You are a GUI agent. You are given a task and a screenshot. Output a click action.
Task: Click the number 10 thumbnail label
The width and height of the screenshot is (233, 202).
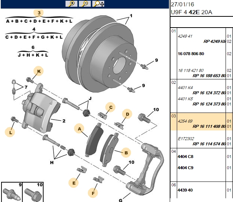pyautogui.click(x=40, y=184)
